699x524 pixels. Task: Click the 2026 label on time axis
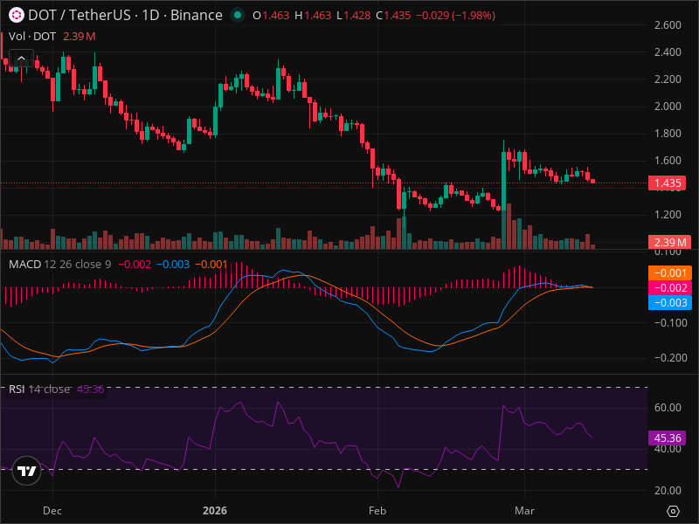pyautogui.click(x=215, y=511)
